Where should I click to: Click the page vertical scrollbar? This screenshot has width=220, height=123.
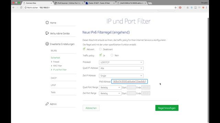click(x=208, y=70)
